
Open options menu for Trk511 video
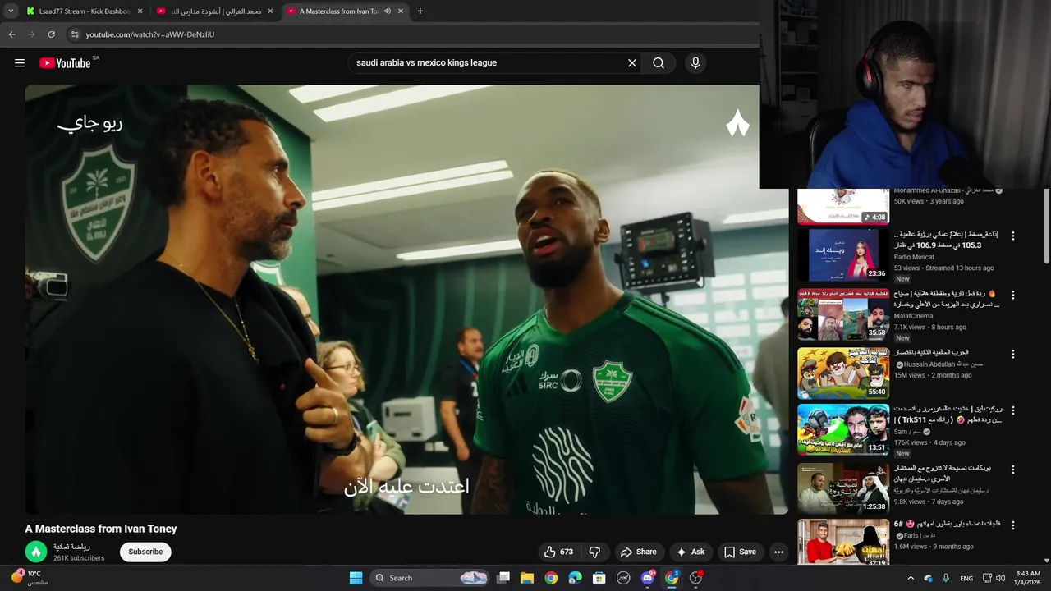(1012, 410)
